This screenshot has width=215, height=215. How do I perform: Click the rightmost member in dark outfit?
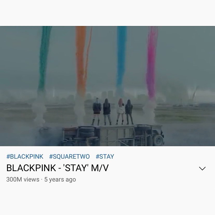point(129,112)
